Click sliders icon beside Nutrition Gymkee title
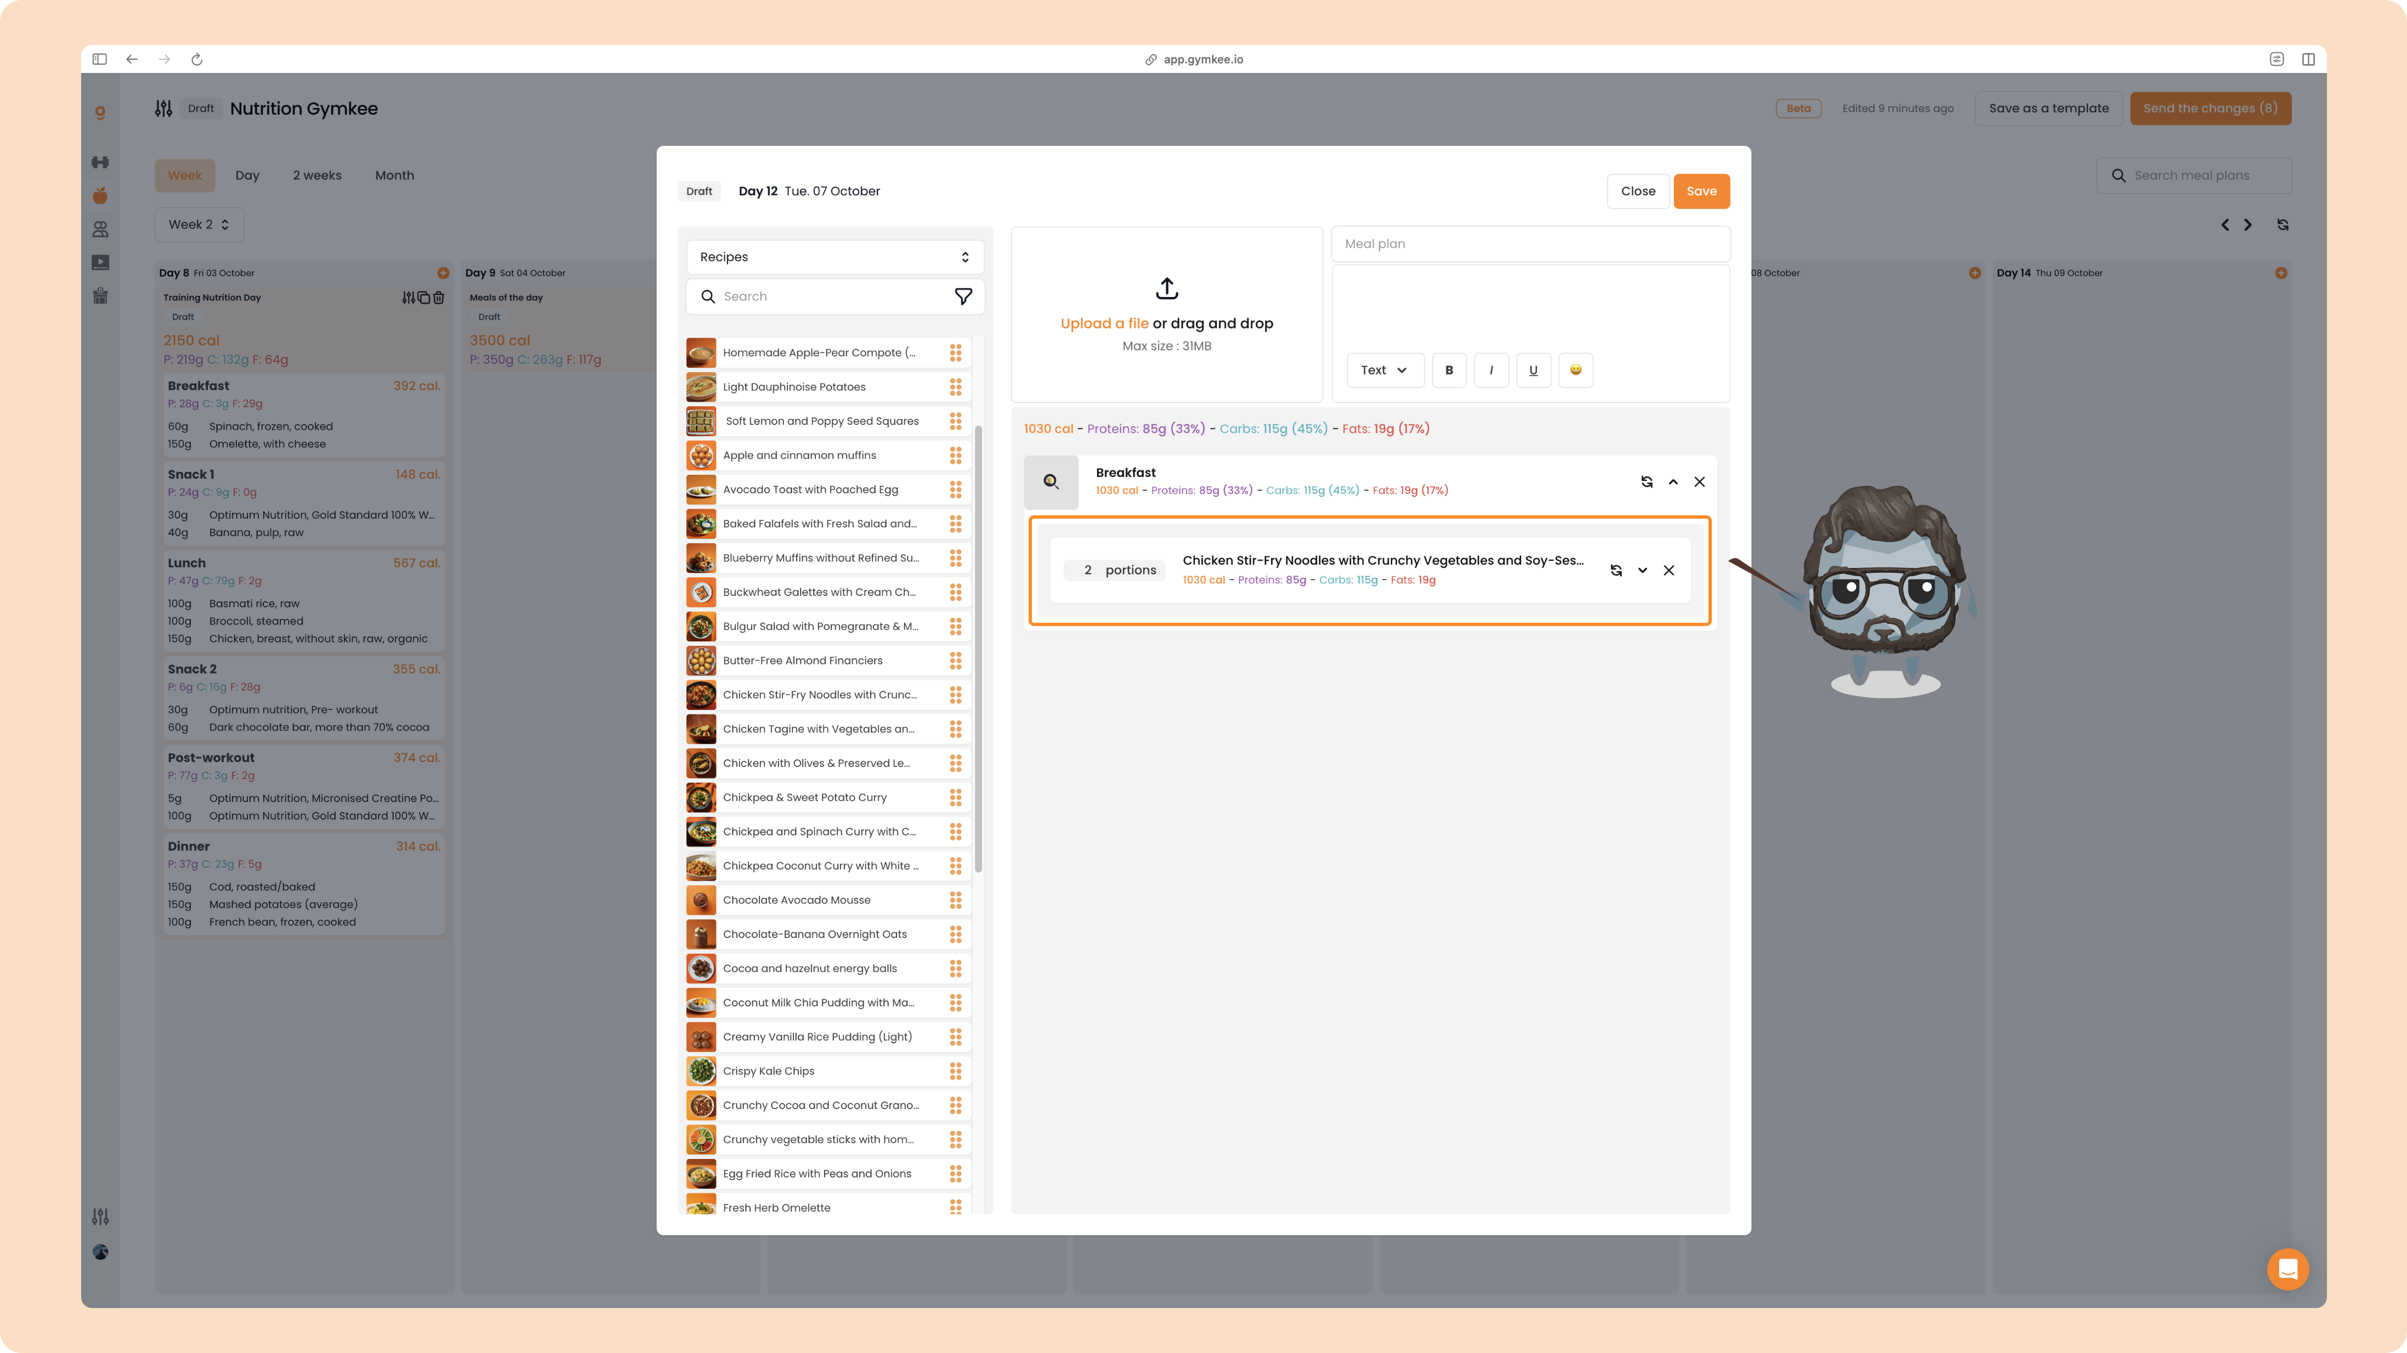 [163, 109]
